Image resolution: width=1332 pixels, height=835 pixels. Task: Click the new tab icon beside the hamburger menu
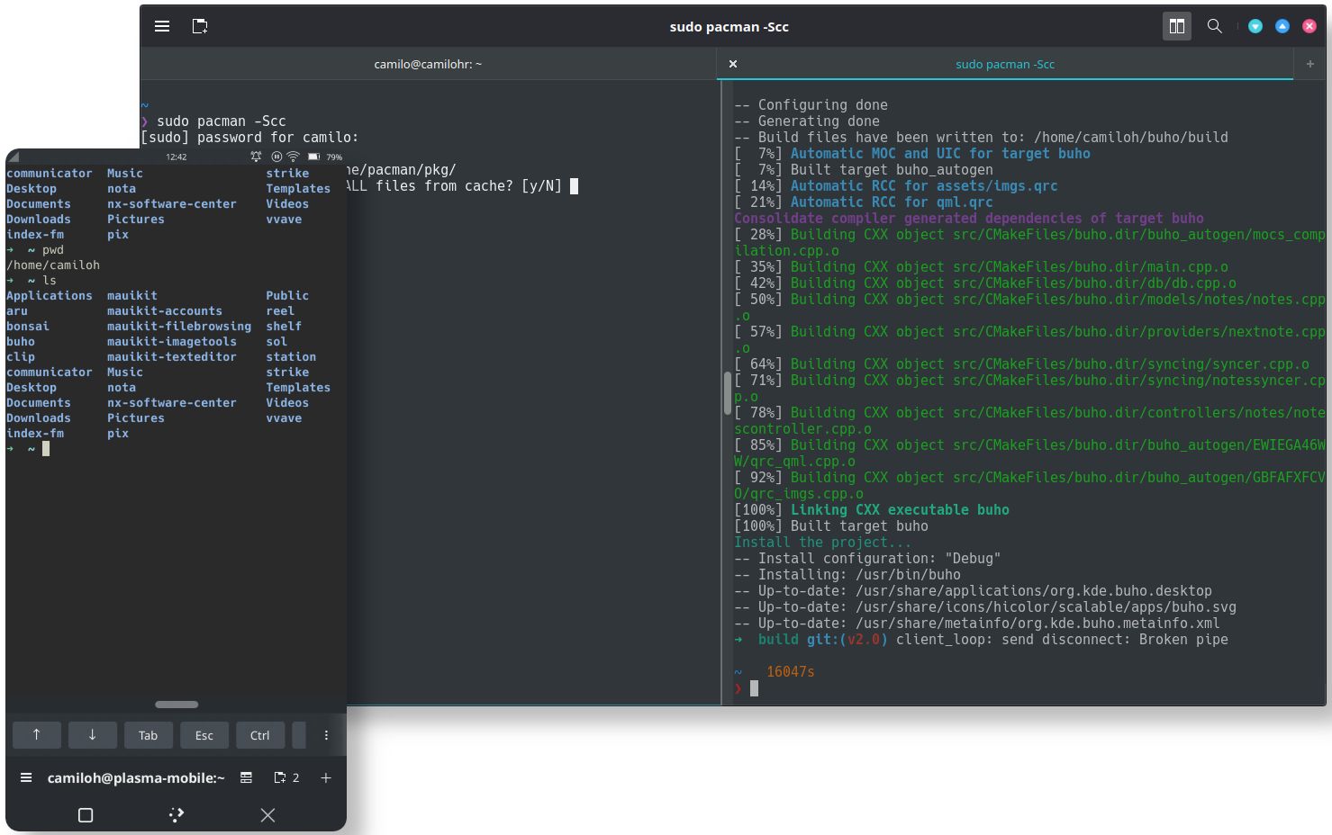pyautogui.click(x=200, y=26)
